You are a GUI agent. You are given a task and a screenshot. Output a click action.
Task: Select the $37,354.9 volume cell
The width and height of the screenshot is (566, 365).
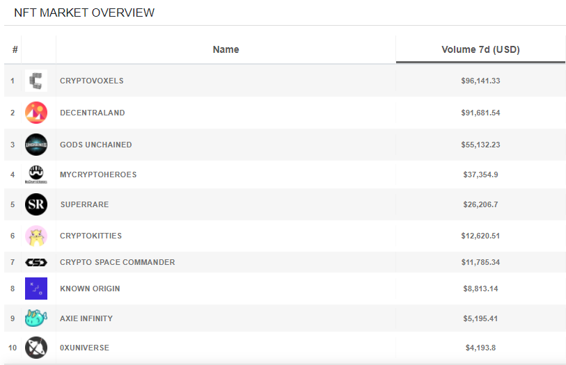click(480, 175)
